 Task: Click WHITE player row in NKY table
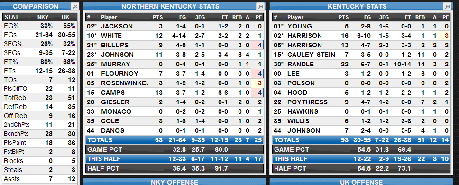[174, 36]
